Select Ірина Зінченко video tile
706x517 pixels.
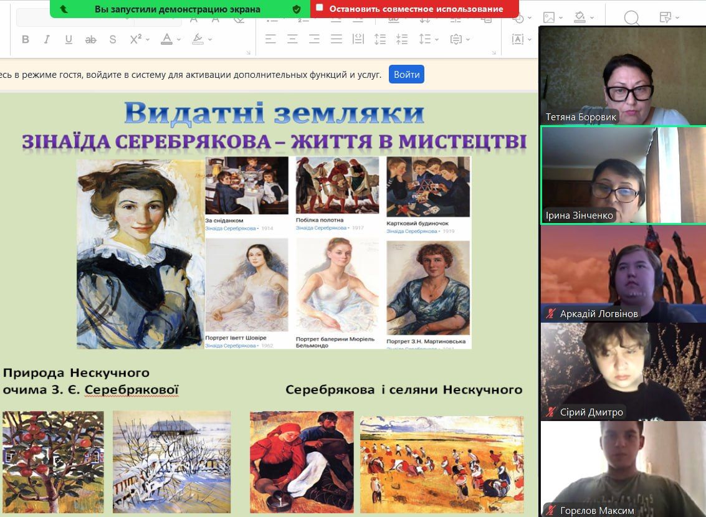pyautogui.click(x=623, y=174)
